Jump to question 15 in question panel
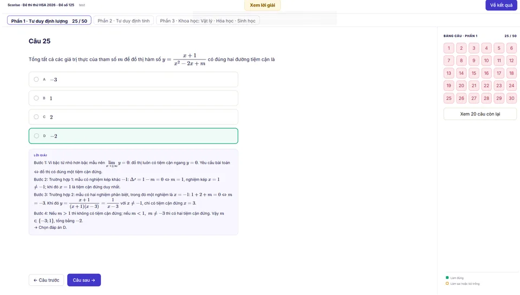Viewport: 520px width, 295px height. 474,73
